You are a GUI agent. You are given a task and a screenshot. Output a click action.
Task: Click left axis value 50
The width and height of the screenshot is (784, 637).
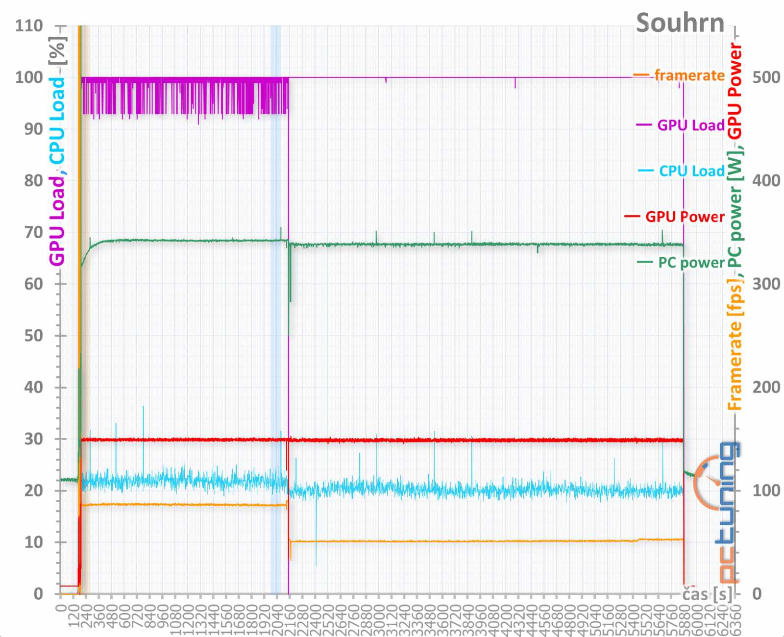(x=34, y=336)
